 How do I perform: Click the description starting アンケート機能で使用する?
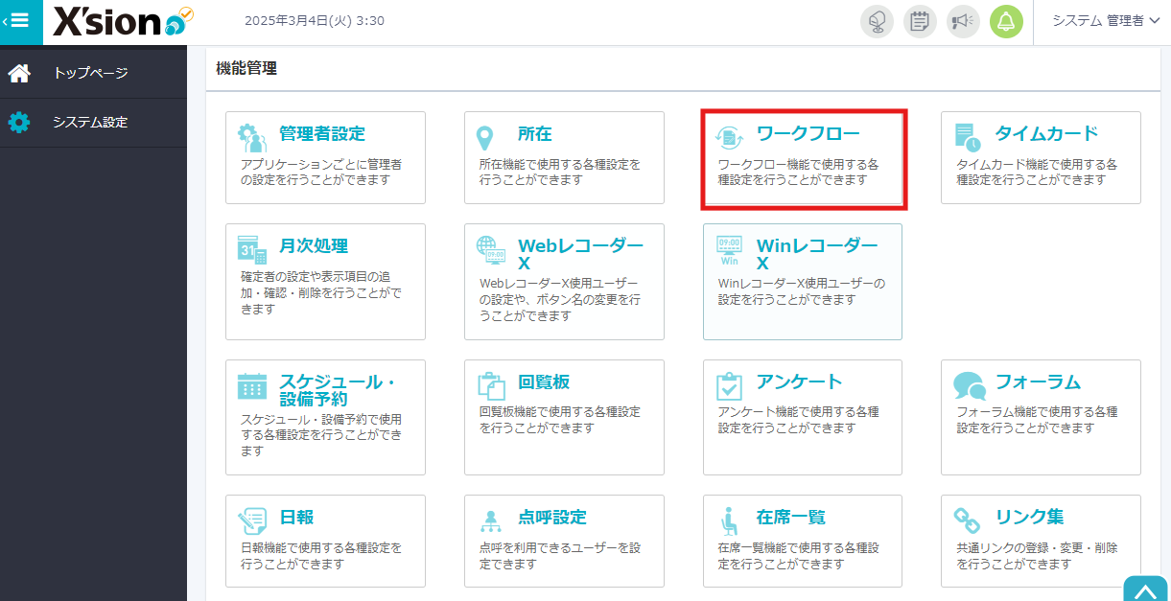point(799,420)
